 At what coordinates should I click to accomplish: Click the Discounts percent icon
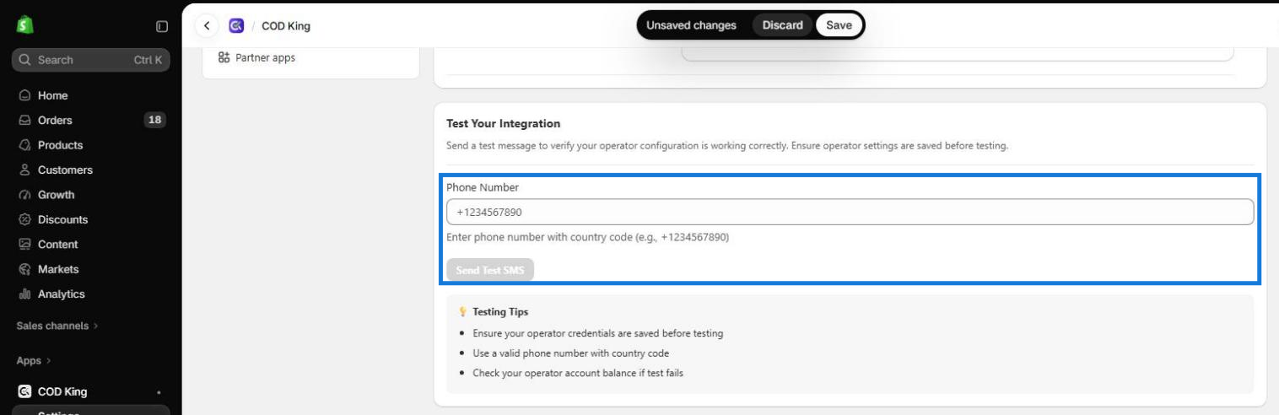coord(24,219)
